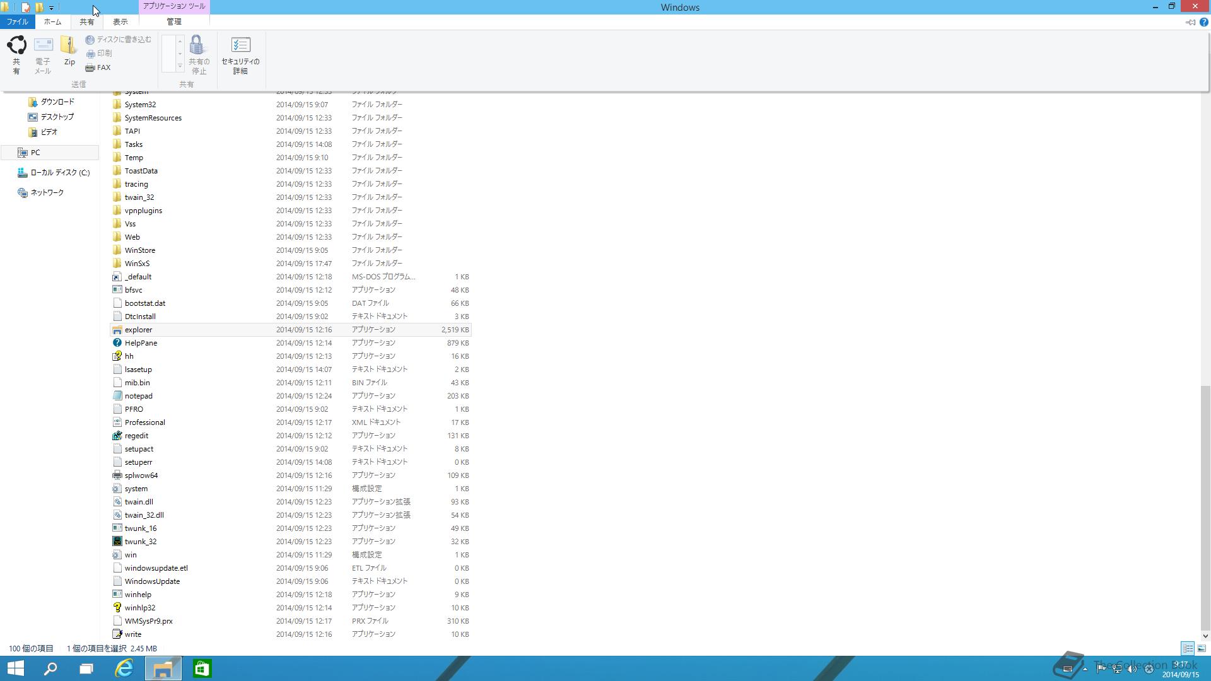This screenshot has width=1211, height=681.
Task: Open Search on the taskbar
Action: click(x=50, y=668)
